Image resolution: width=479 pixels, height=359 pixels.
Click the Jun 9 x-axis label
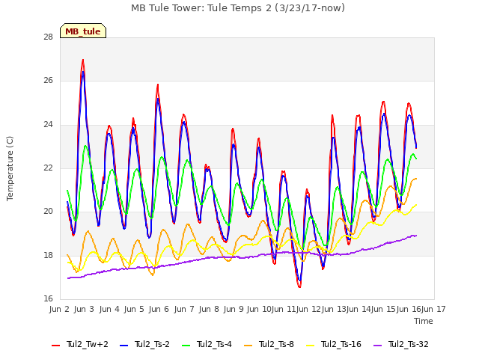click(x=234, y=309)
